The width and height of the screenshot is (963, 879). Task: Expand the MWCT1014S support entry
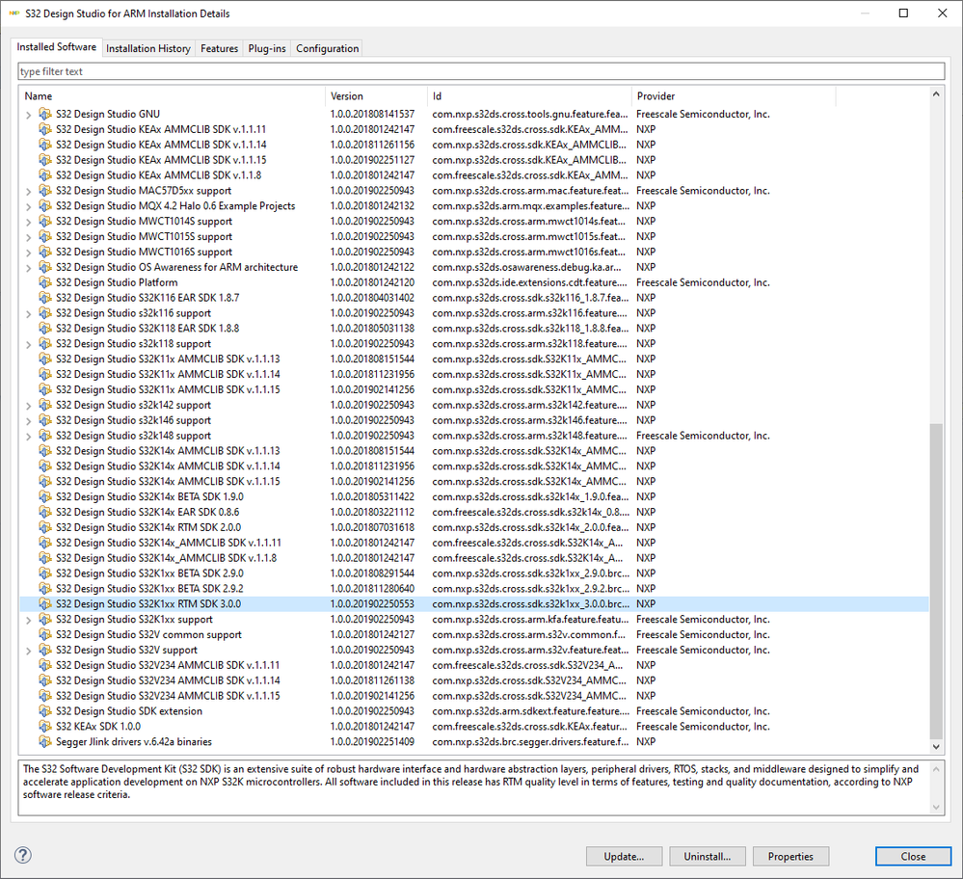[28, 222]
